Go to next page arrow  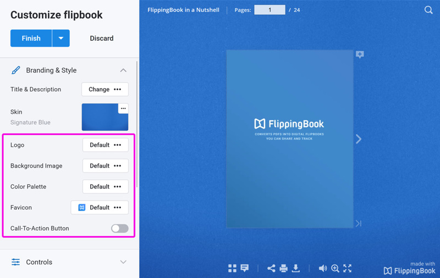[x=359, y=139]
